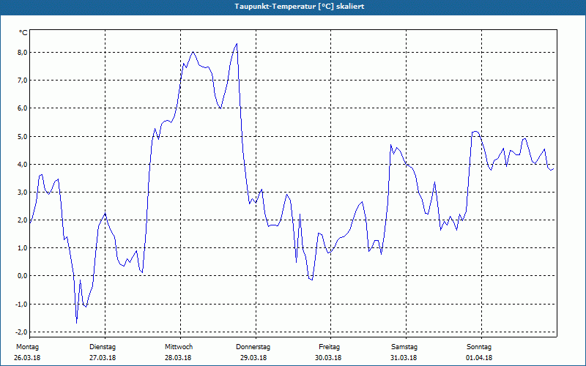Click the 'Montag' day label

27,347
